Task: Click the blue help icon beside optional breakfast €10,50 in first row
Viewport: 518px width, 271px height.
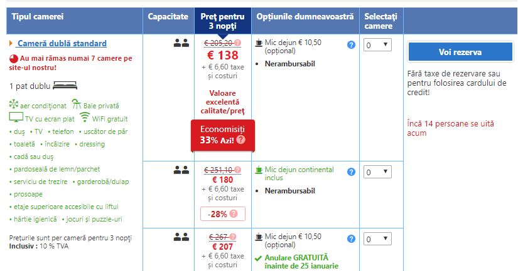Action: coord(352,45)
